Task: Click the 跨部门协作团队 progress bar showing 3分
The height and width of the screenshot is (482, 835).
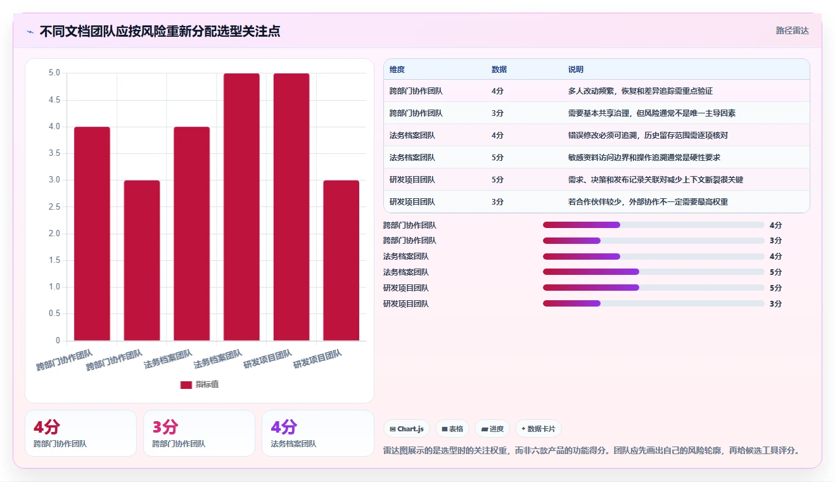Action: pyautogui.click(x=654, y=241)
